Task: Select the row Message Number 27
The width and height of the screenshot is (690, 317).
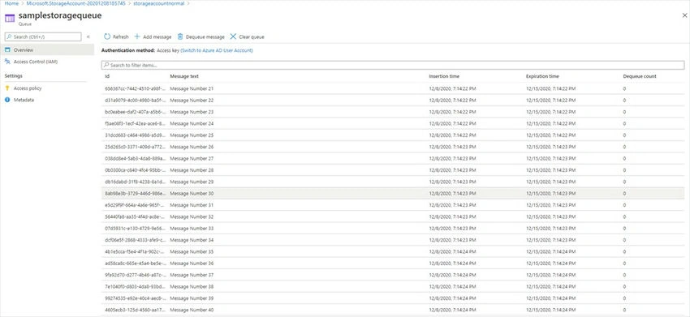Action: coord(393,158)
